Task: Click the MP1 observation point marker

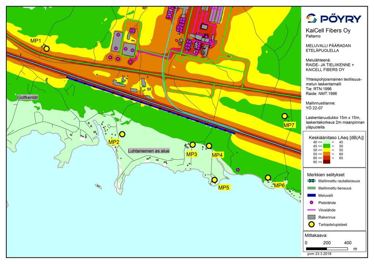Action: (x=46, y=49)
